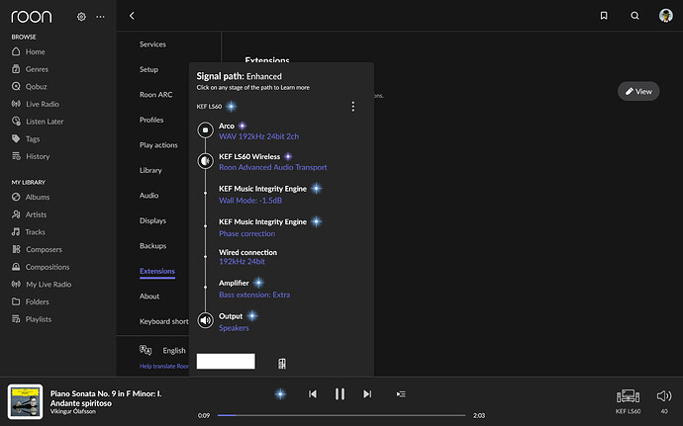This screenshot has width=683, height=426.
Task: Go to Home in Browse sidebar
Action: point(29,51)
